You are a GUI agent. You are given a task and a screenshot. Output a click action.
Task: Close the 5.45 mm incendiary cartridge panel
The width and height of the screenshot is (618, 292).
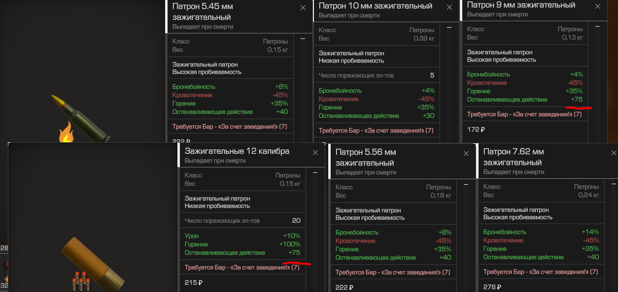tap(303, 8)
